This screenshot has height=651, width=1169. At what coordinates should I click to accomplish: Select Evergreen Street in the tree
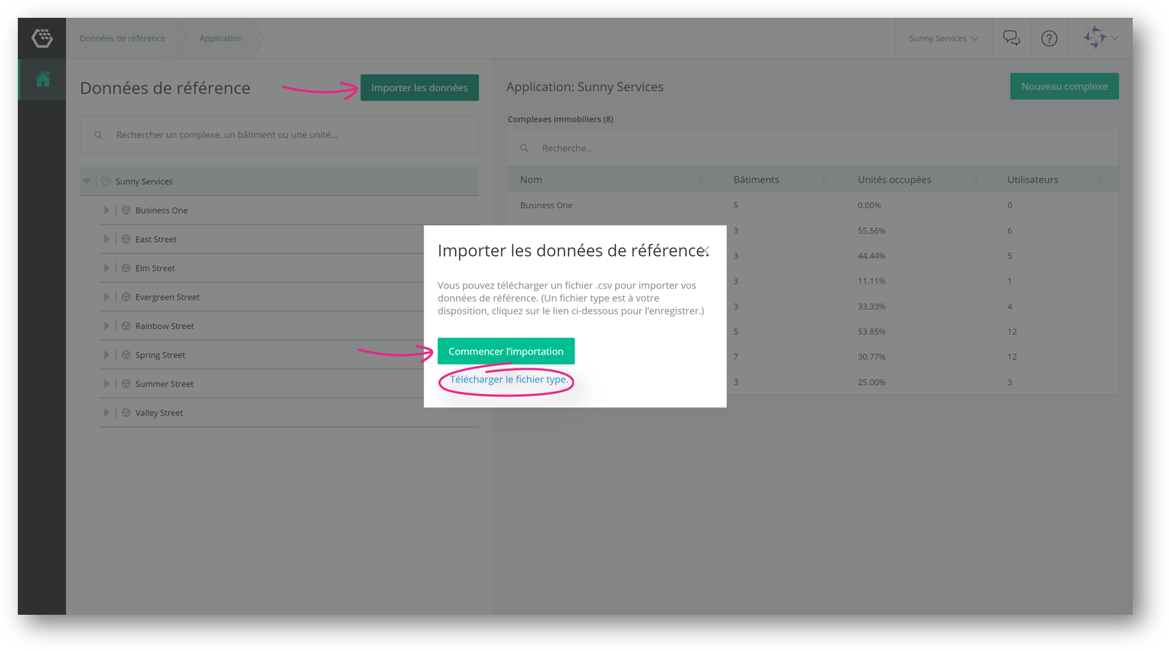167,297
